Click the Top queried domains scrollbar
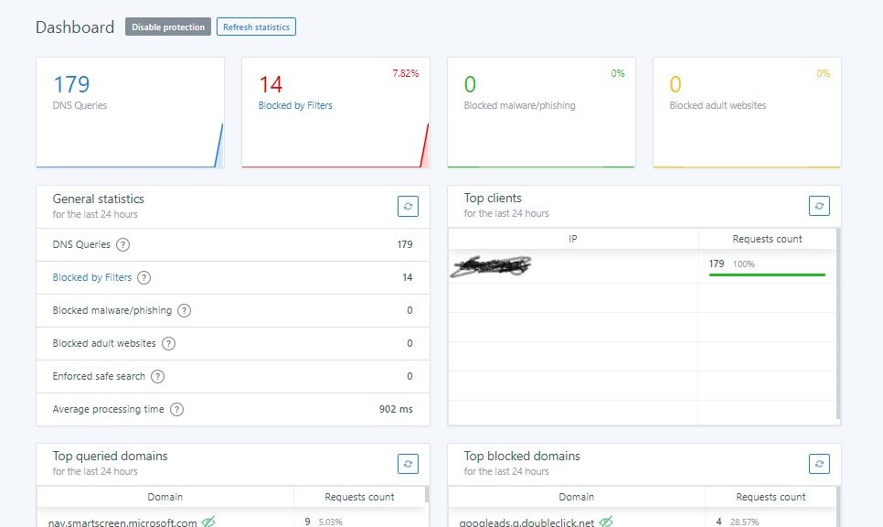883x527 pixels. [x=427, y=494]
